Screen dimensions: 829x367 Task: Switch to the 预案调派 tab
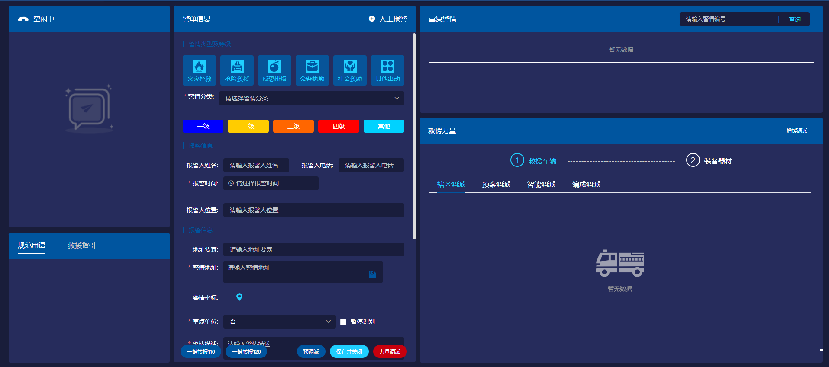496,185
